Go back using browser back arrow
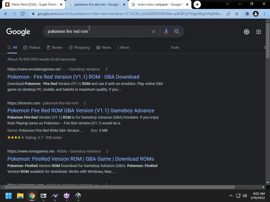This screenshot has width=270, height=202. coord(6,14)
